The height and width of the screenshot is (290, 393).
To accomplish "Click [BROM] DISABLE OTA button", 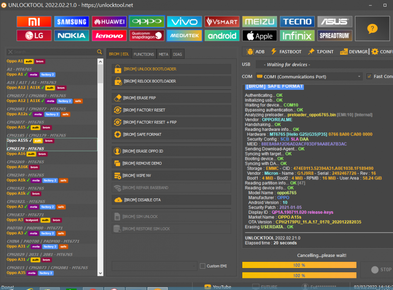I will [171, 200].
